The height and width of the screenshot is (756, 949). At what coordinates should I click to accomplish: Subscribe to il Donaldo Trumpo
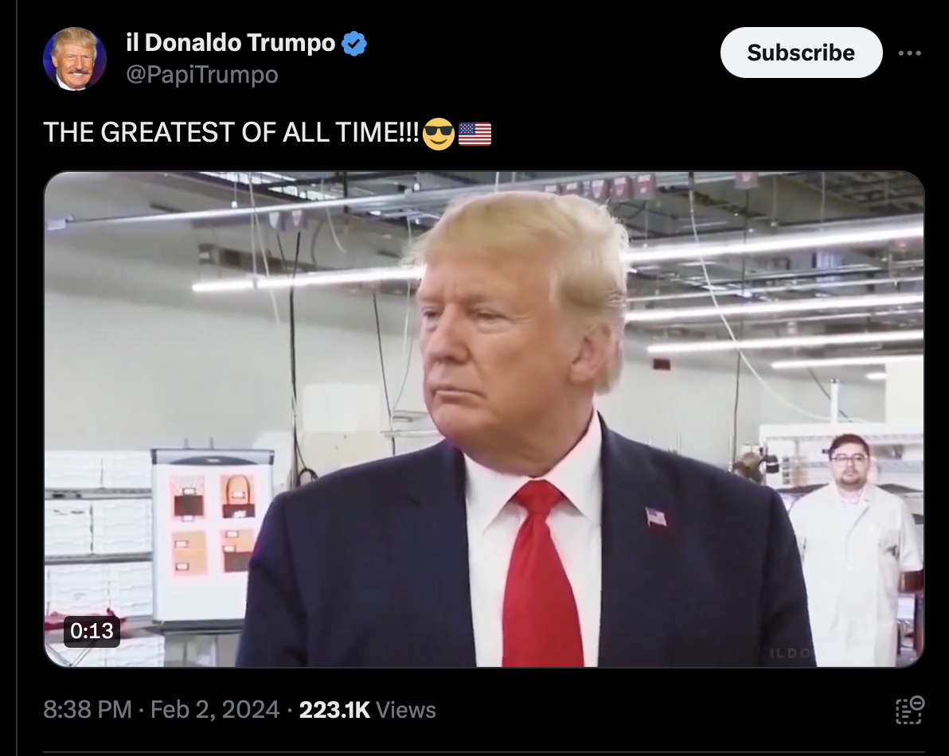point(802,53)
